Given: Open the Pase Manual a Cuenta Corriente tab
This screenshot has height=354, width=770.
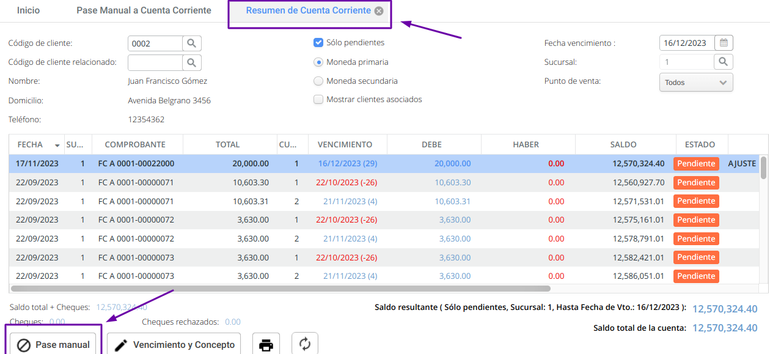Looking at the screenshot, I should (x=144, y=10).
